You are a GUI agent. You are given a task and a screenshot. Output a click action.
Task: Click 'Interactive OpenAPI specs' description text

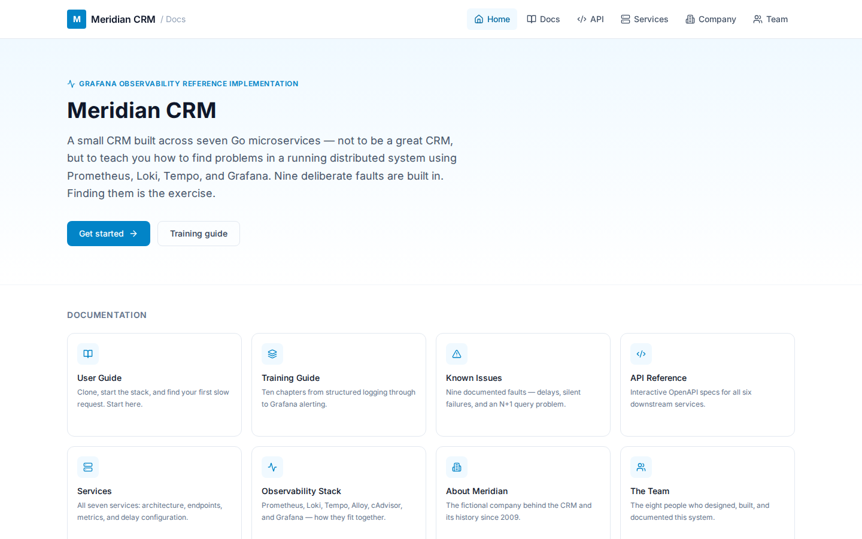click(691, 398)
